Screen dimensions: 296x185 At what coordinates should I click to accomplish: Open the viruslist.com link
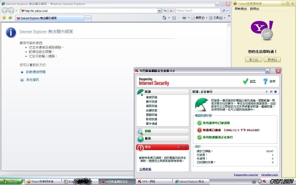click(x=269, y=175)
